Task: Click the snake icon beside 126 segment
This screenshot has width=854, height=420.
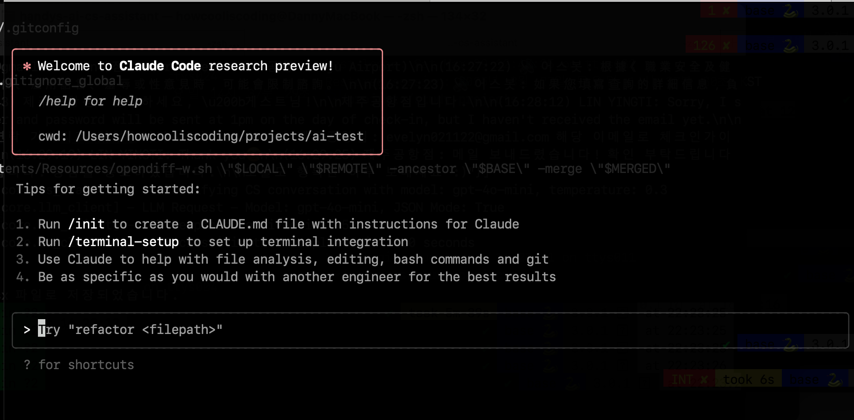Action: click(x=790, y=45)
